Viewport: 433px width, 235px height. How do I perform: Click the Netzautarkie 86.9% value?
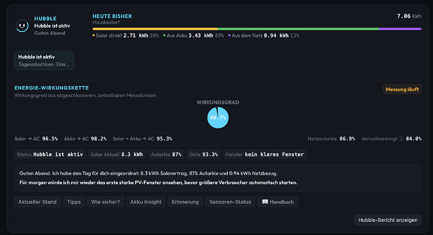click(x=331, y=138)
